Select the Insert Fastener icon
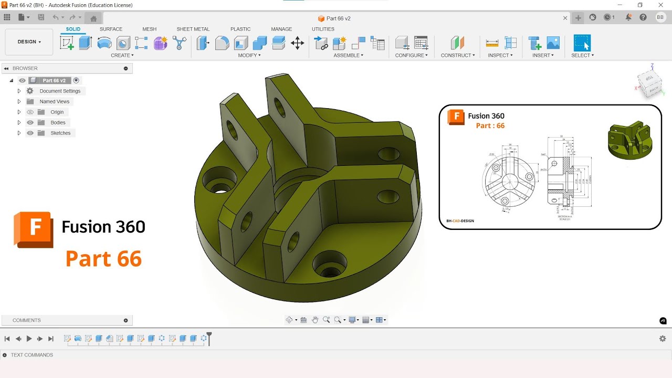The width and height of the screenshot is (672, 378). pyautogui.click(x=534, y=43)
